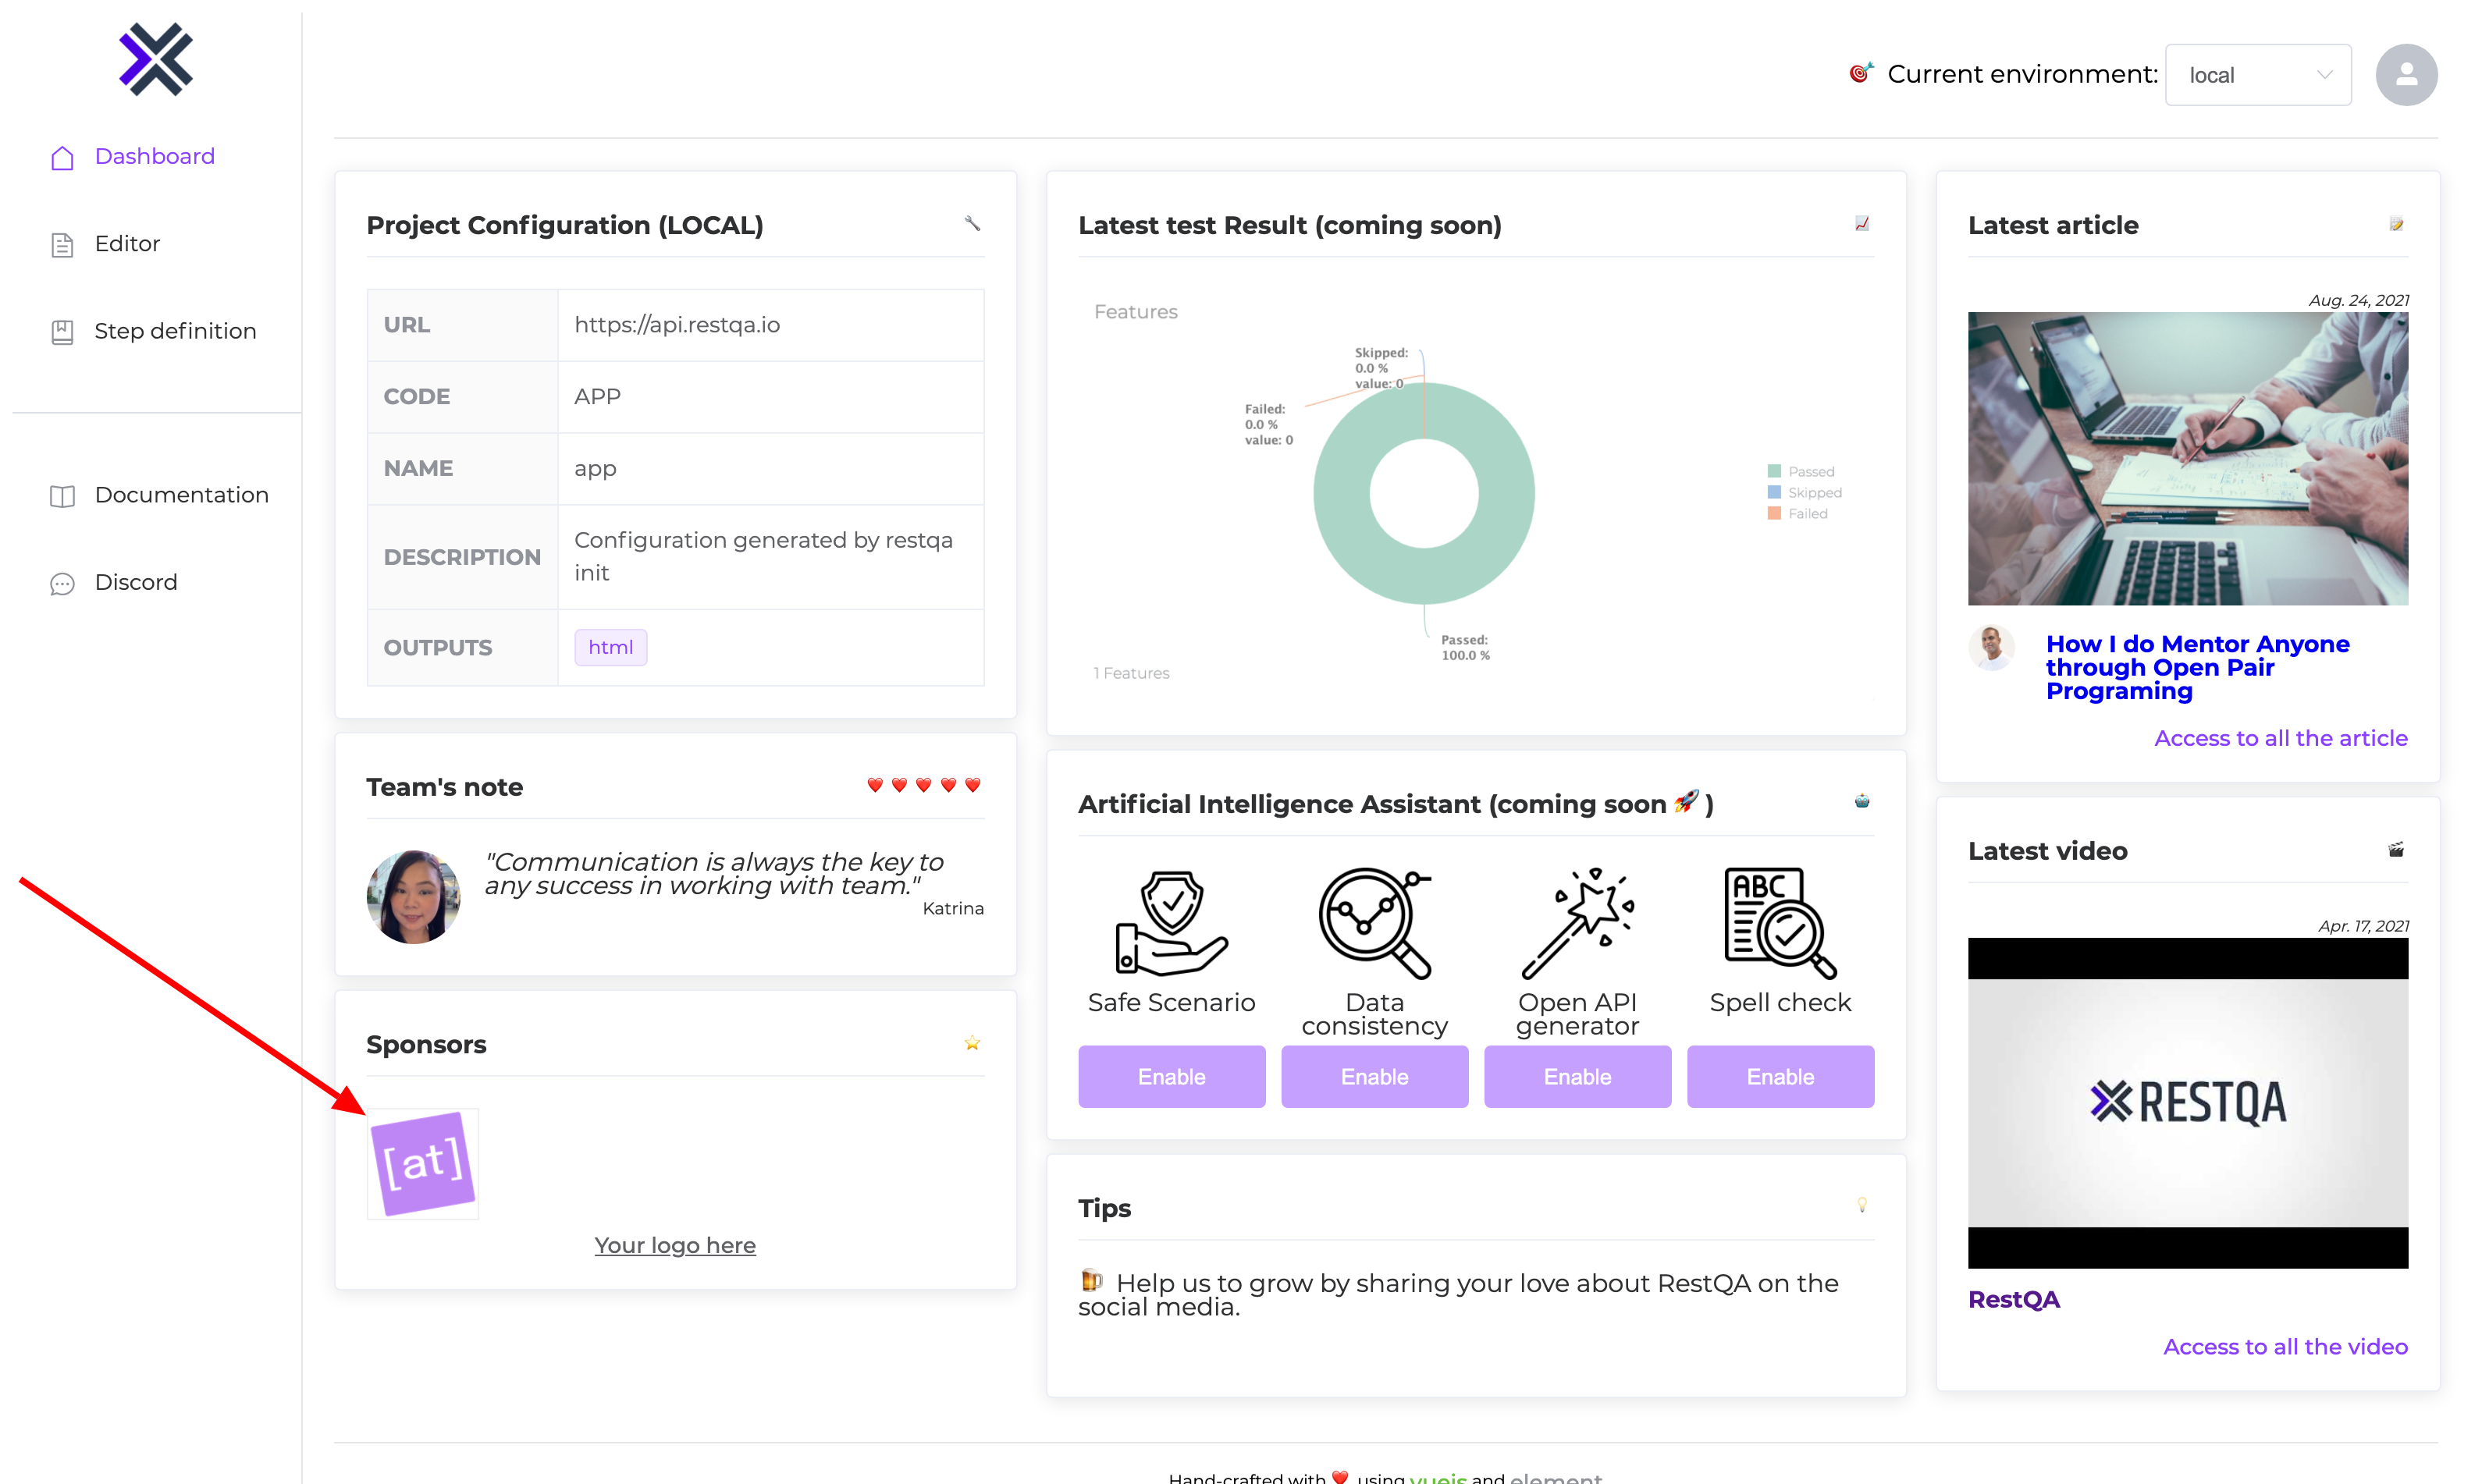Click the [at] sponsor logo

point(423,1163)
